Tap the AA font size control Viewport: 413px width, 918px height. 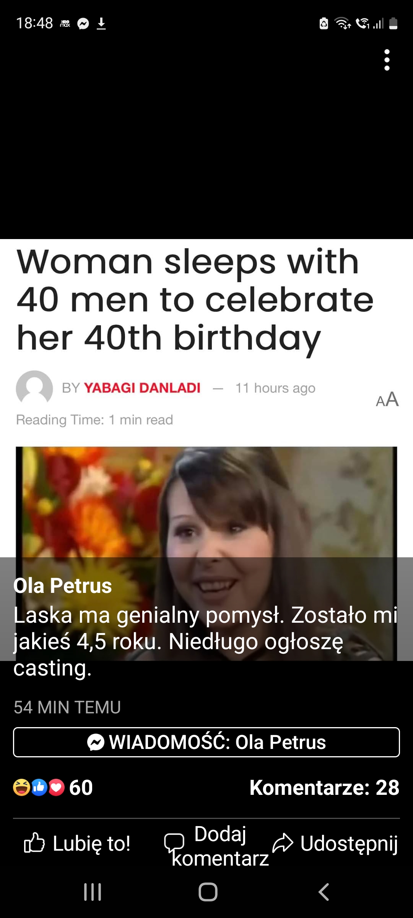pyautogui.click(x=387, y=399)
